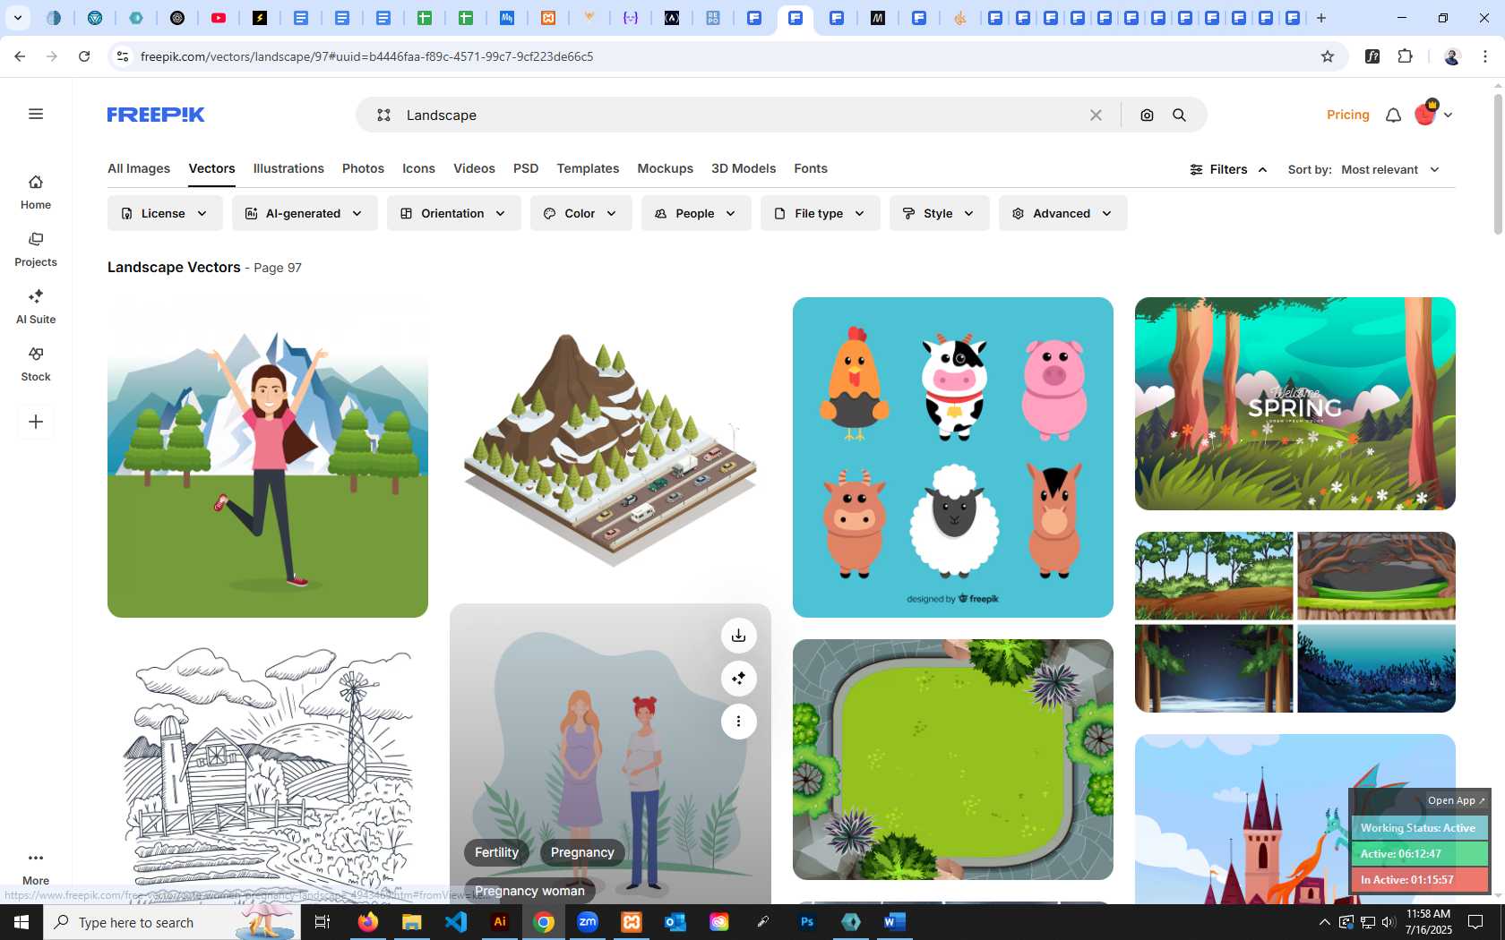Expand Color filter dropdown

tap(580, 213)
